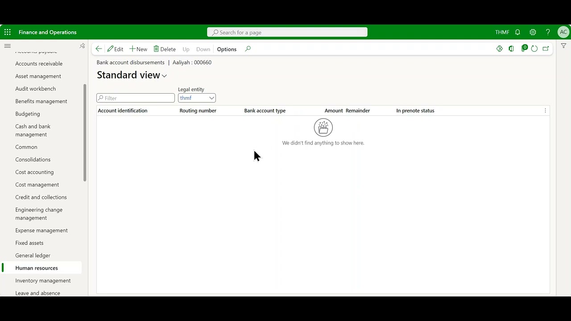Open Leave and absence module

click(37, 293)
